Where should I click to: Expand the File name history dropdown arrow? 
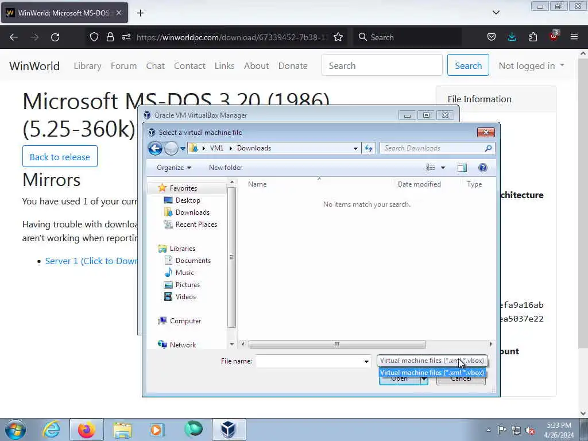click(x=366, y=362)
